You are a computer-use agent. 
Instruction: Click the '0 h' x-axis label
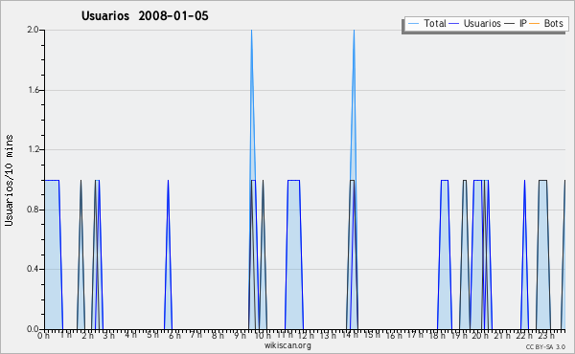point(44,336)
